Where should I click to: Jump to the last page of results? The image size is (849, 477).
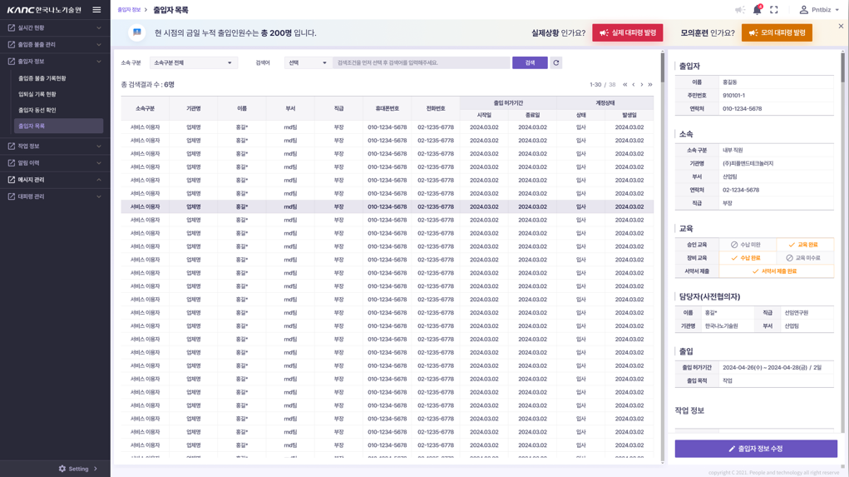coord(650,85)
